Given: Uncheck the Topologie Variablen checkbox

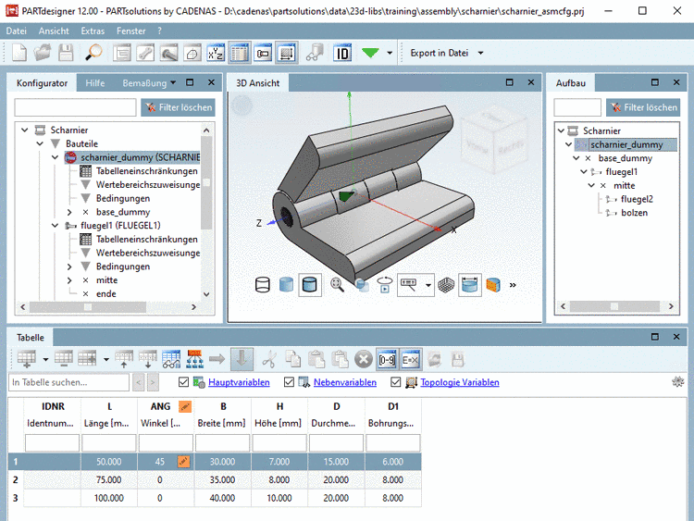Looking at the screenshot, I should 396,382.
